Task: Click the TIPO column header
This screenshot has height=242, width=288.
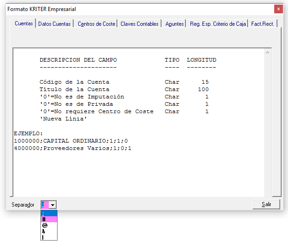Action: click(x=172, y=60)
